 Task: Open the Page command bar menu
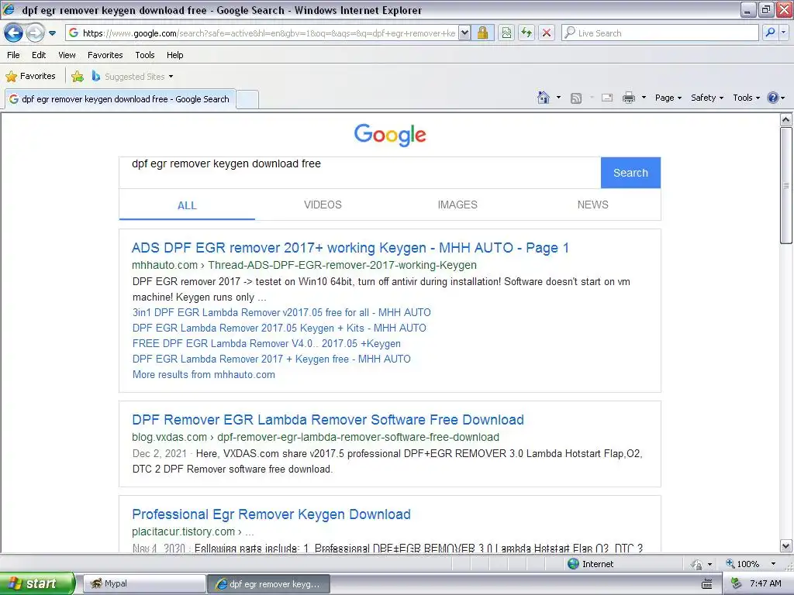[x=668, y=98]
